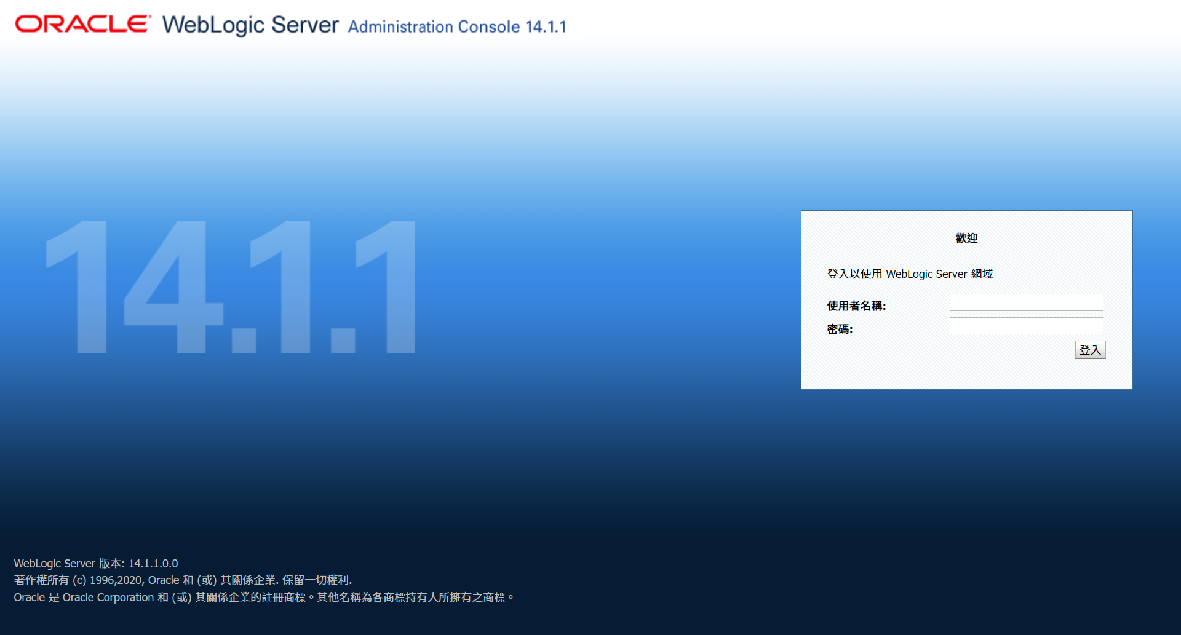Click the Administration Console 14.1.1 heading text
Image resolution: width=1181 pixels, height=635 pixels.
457,26
